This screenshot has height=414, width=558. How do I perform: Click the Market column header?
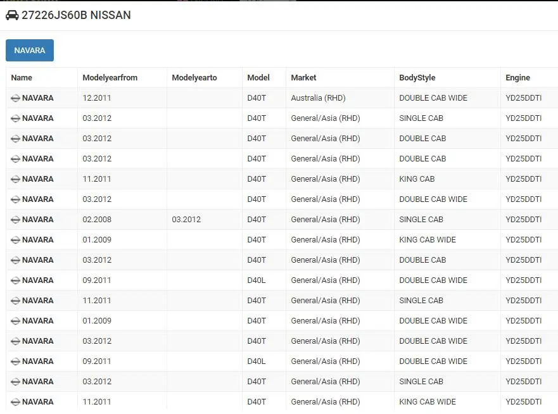tap(303, 77)
